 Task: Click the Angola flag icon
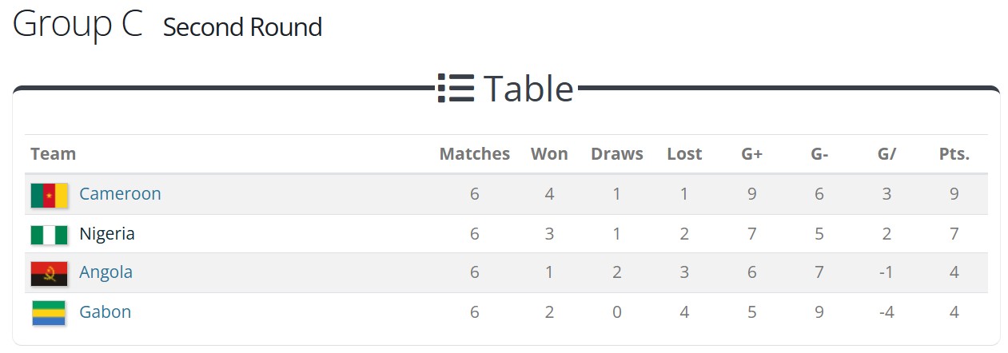(49, 273)
